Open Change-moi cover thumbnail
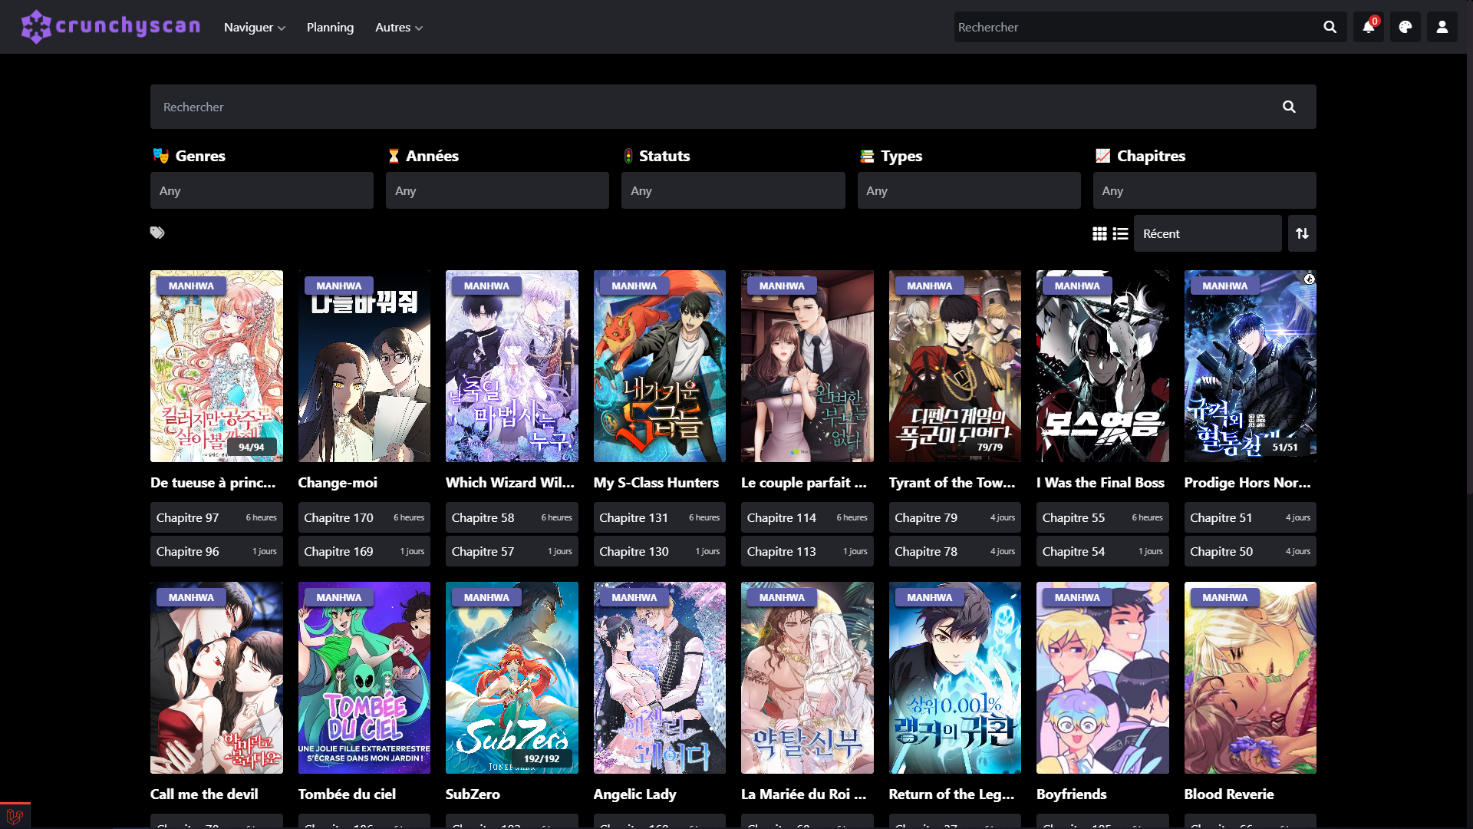The width and height of the screenshot is (1473, 829). 364,366
